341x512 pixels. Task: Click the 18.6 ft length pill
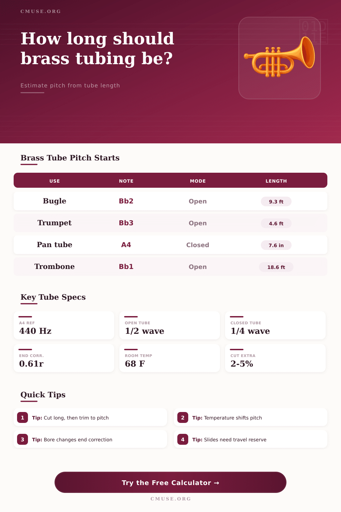pyautogui.click(x=276, y=267)
